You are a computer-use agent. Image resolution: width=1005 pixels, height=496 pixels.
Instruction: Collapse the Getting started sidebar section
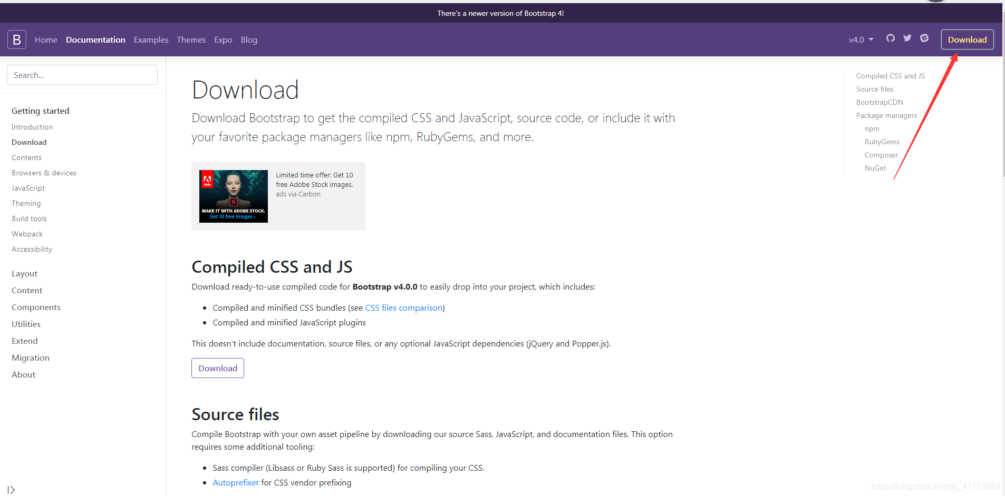tap(41, 111)
